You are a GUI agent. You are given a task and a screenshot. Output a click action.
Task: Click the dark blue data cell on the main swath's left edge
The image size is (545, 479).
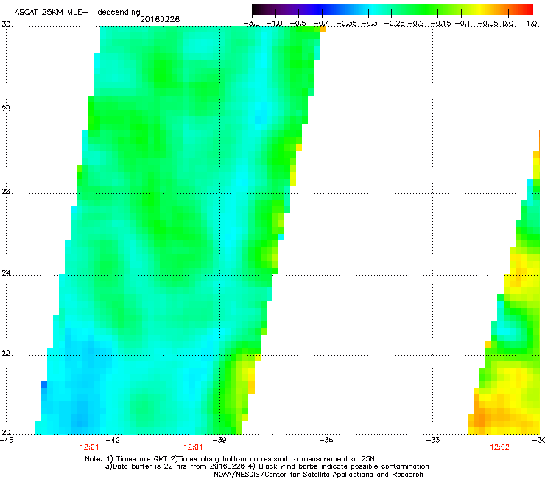click(44, 385)
